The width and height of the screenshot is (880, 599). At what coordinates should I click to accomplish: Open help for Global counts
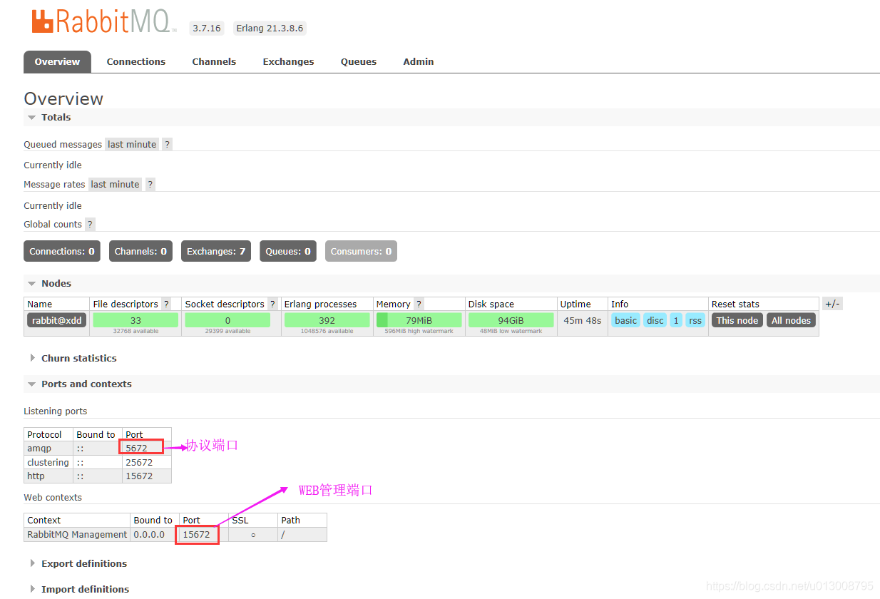(x=90, y=224)
